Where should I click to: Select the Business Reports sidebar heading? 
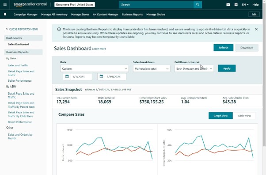point(23,52)
